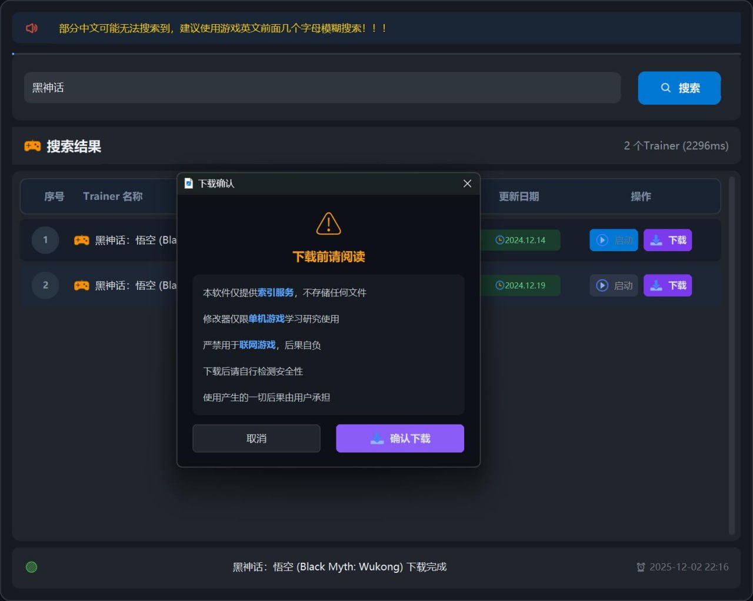Image resolution: width=753 pixels, height=601 pixels.
Task: Click the alarm clock icon in the status bar
Action: coord(641,567)
